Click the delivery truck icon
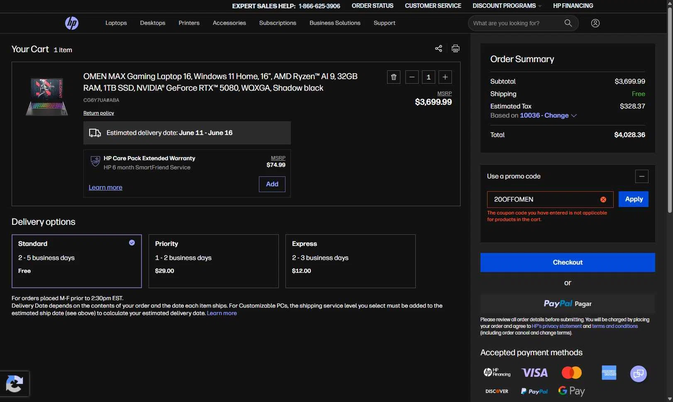Screen dimensions: 673x402 95,133
